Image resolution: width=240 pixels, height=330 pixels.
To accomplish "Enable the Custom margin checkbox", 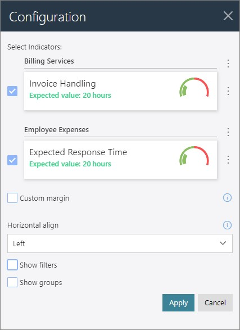I will [12, 198].
